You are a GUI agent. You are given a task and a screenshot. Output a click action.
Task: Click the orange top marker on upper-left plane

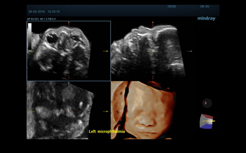[69, 24]
